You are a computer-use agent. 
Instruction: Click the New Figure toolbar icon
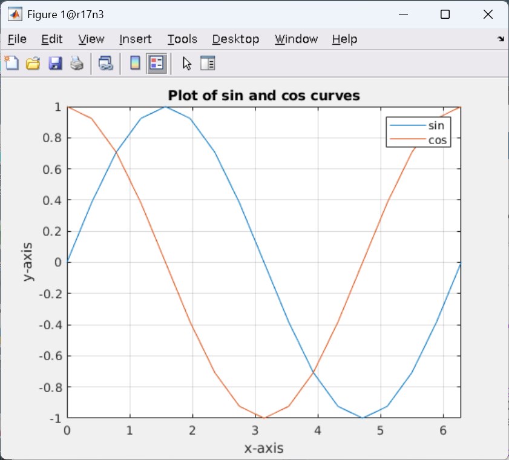pyautogui.click(x=11, y=63)
